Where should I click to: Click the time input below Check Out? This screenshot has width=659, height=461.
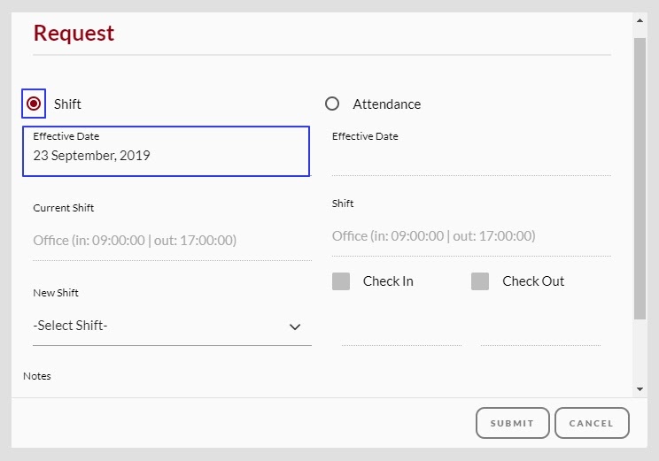[x=540, y=334]
